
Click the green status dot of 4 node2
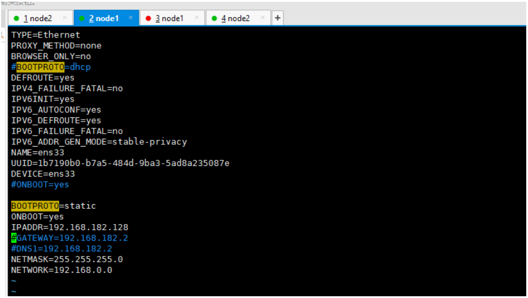[x=214, y=19]
